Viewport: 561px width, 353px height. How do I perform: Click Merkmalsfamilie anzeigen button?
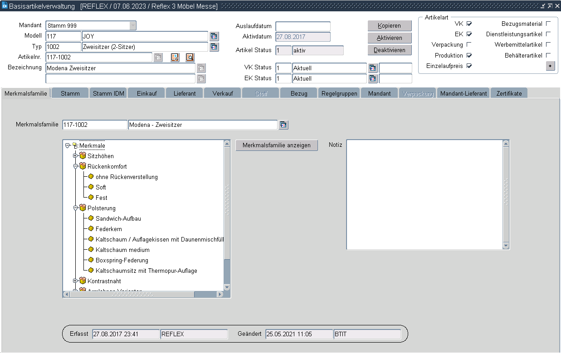pos(277,145)
